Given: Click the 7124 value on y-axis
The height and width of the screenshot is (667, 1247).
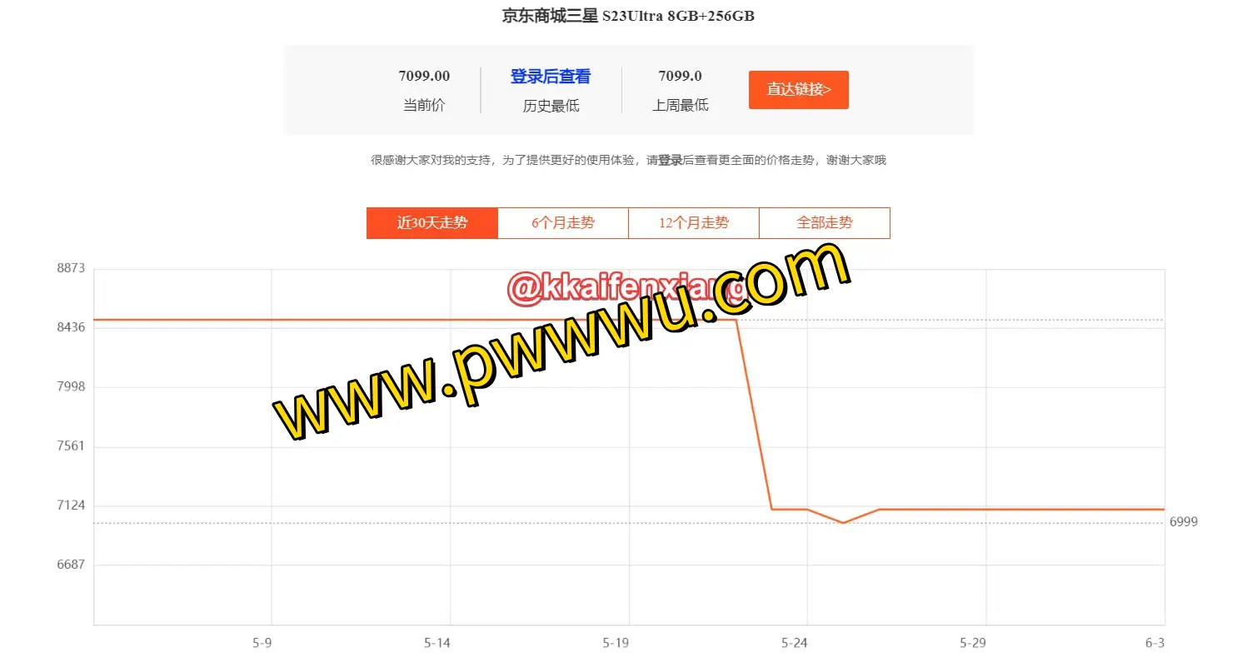Looking at the screenshot, I should [x=71, y=505].
